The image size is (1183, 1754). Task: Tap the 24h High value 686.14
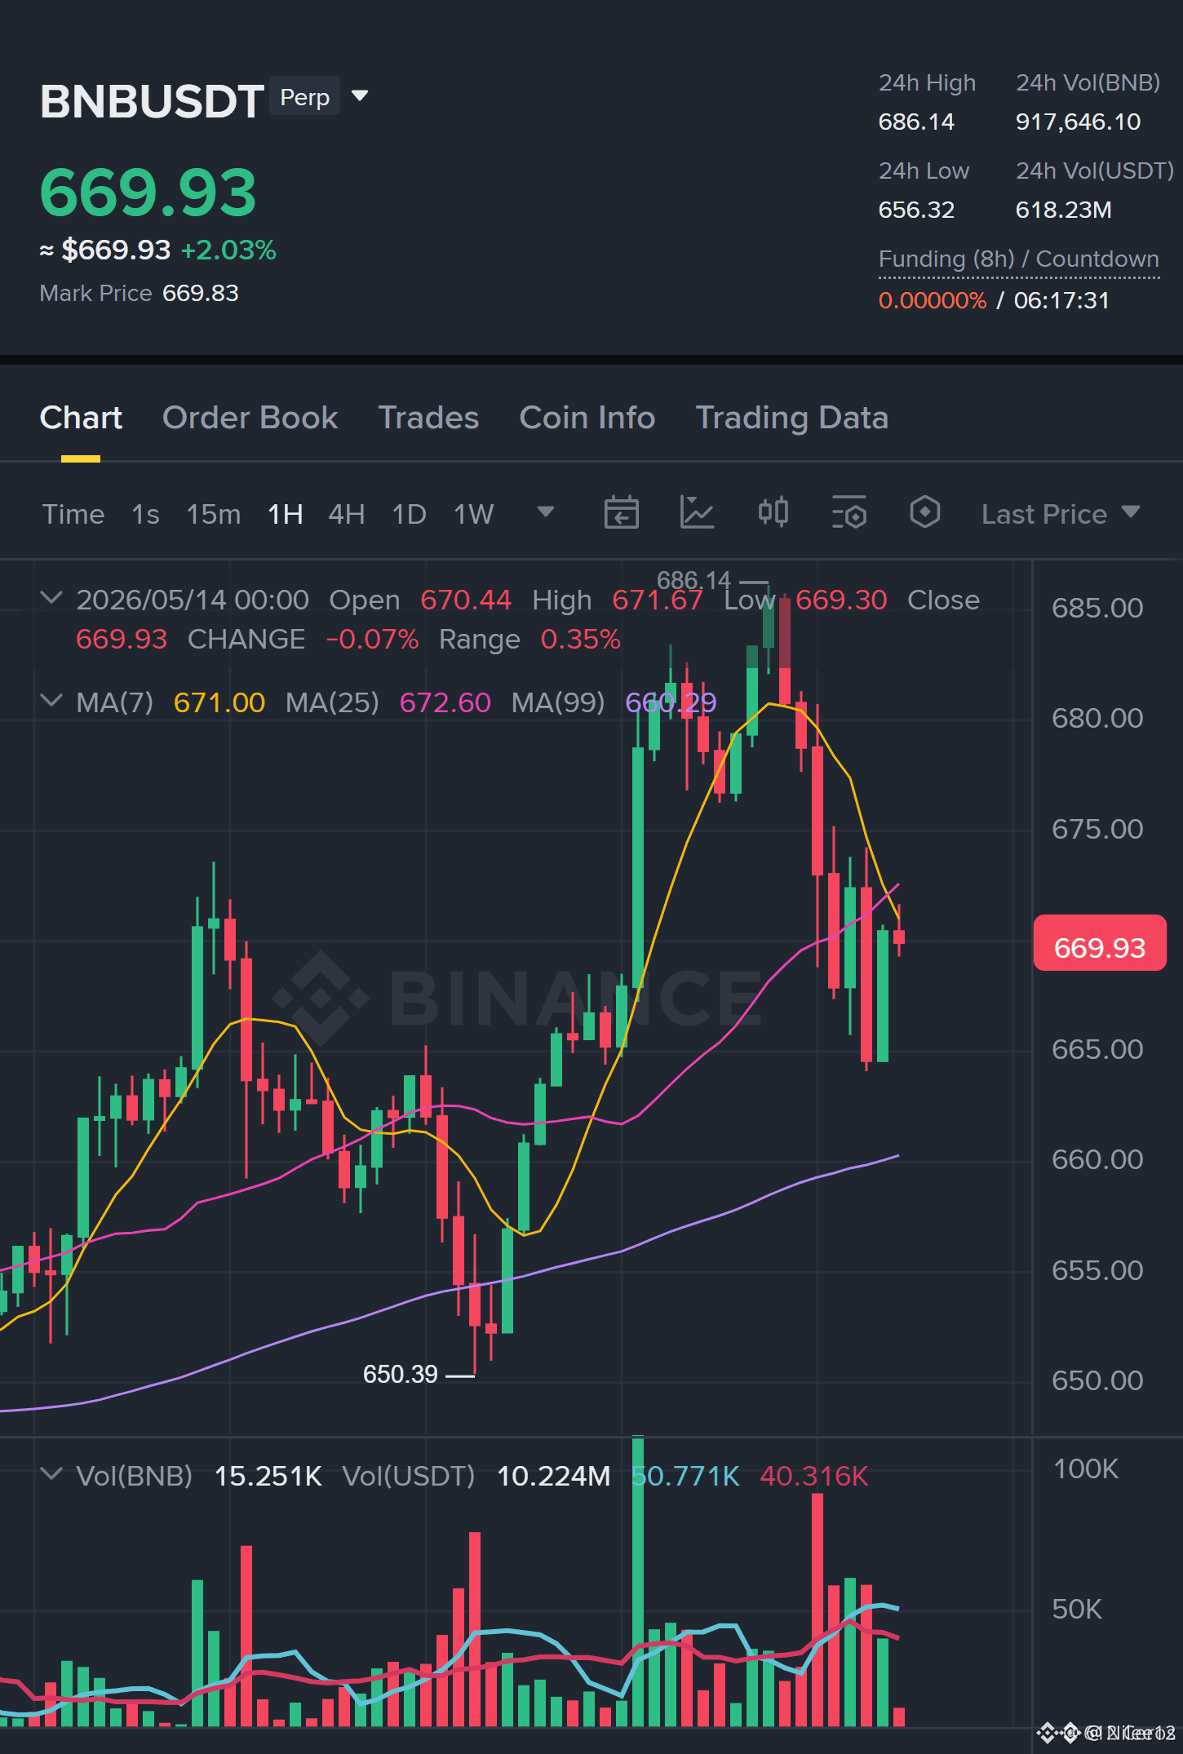click(916, 122)
